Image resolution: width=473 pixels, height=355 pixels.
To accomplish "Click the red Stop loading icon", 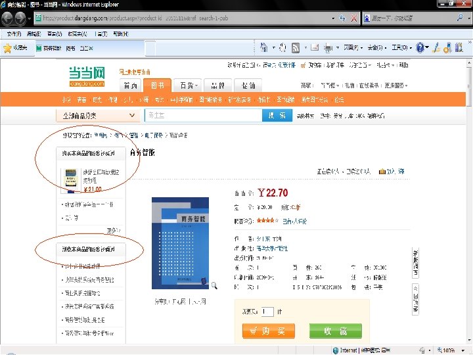I will (353, 18).
